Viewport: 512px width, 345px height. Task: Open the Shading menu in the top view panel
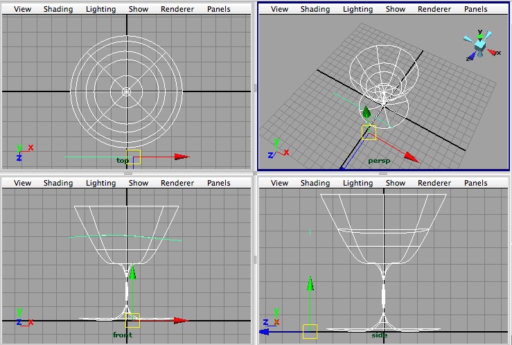pos(58,9)
